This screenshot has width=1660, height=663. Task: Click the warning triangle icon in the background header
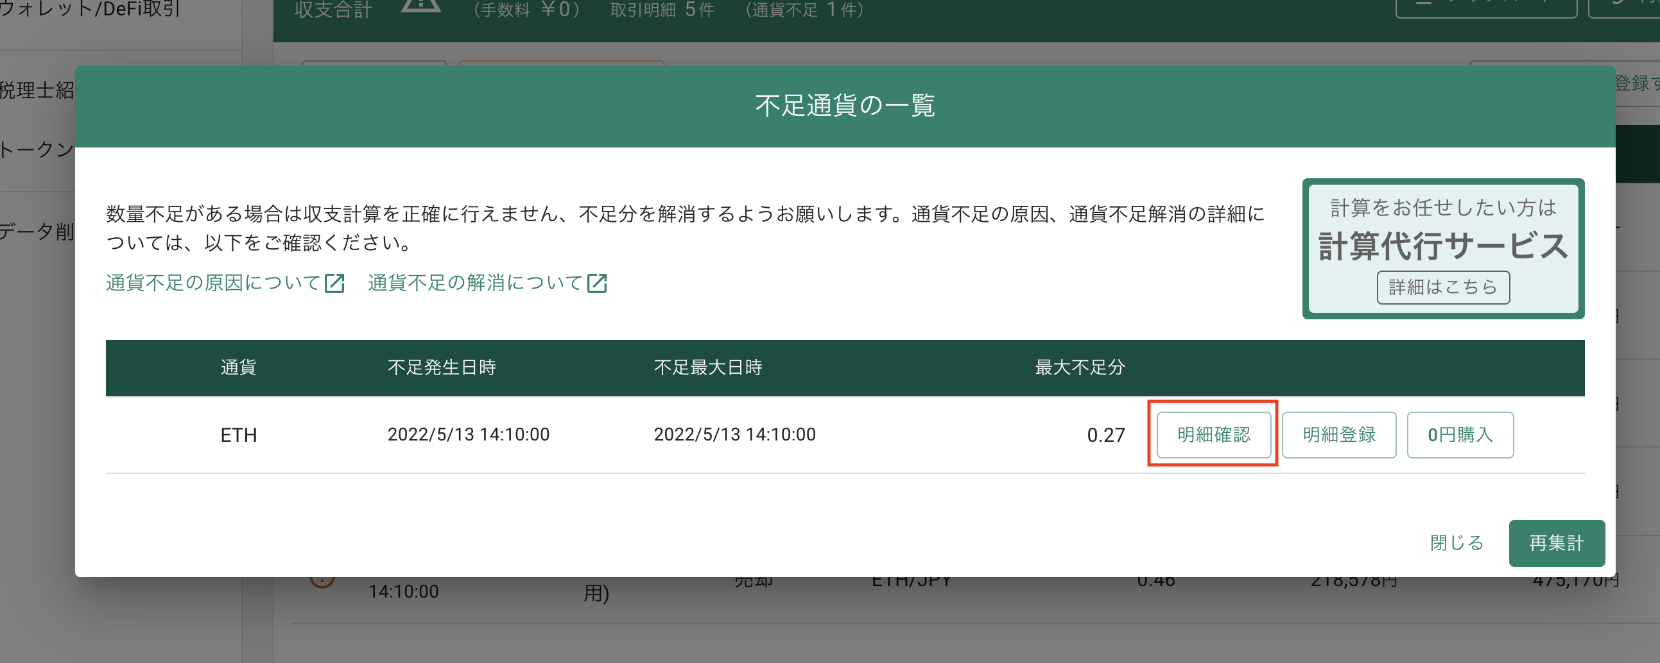click(x=421, y=6)
